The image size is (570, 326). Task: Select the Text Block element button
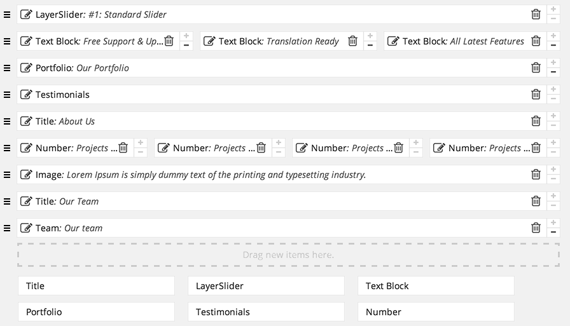click(x=436, y=286)
